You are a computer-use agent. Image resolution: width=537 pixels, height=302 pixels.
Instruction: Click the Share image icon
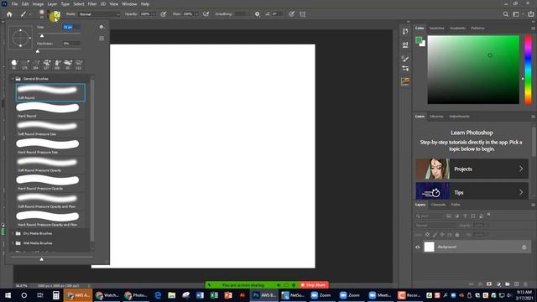(x=530, y=14)
